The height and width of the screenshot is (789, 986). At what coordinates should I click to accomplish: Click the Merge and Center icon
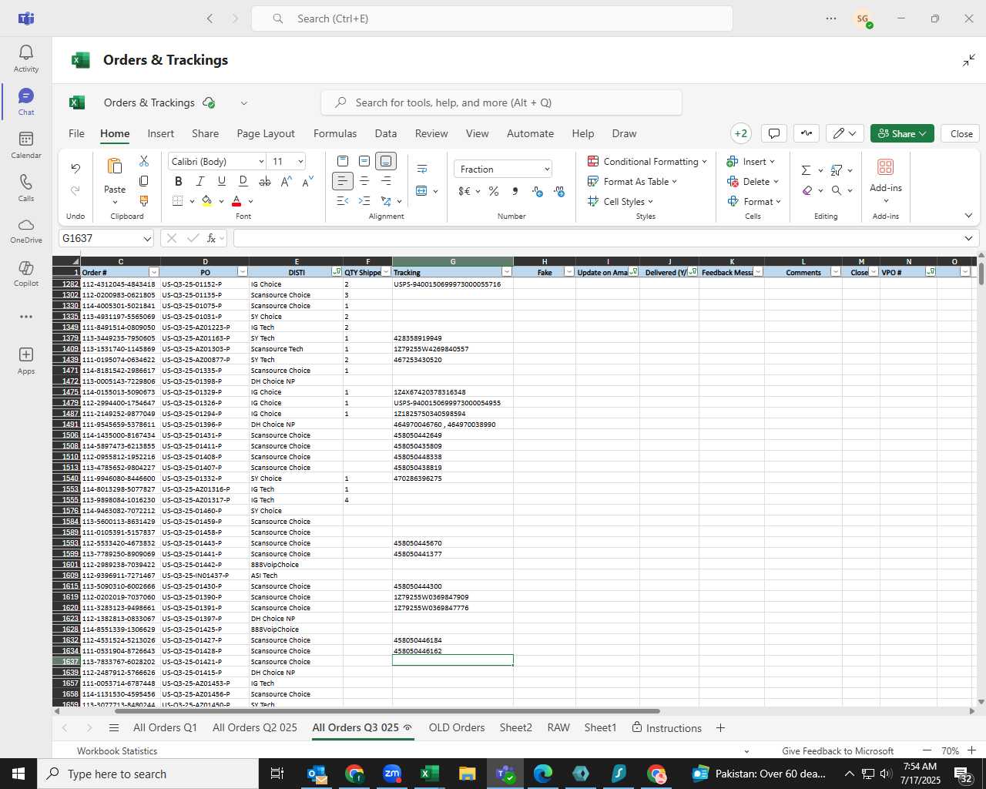coord(421,190)
